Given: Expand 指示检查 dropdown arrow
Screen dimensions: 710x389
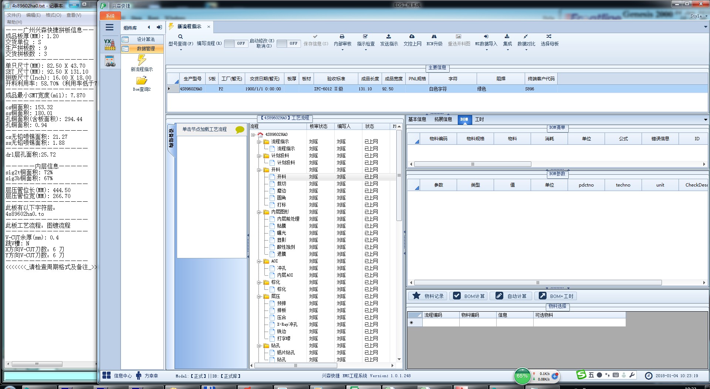Looking at the screenshot, I should [366, 50].
